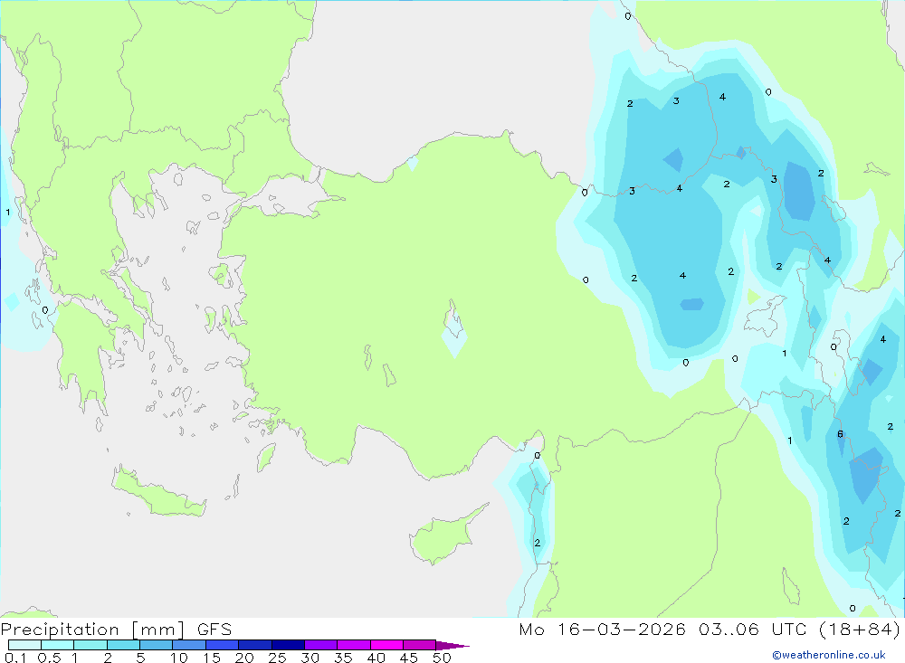Click the 25–30 mm legend color swatch
Viewport: 905px width, 663px height.
pyautogui.click(x=288, y=645)
